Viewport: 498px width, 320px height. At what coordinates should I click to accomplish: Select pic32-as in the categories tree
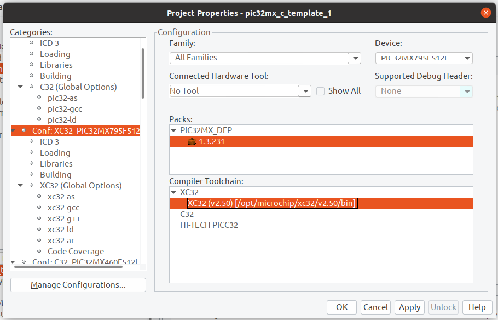click(x=62, y=98)
